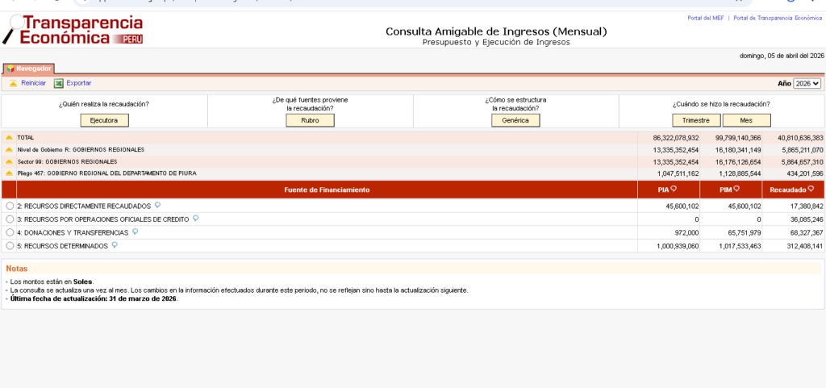
Task: Collapse the TOTAL row with its arrow
Action: pos(9,138)
